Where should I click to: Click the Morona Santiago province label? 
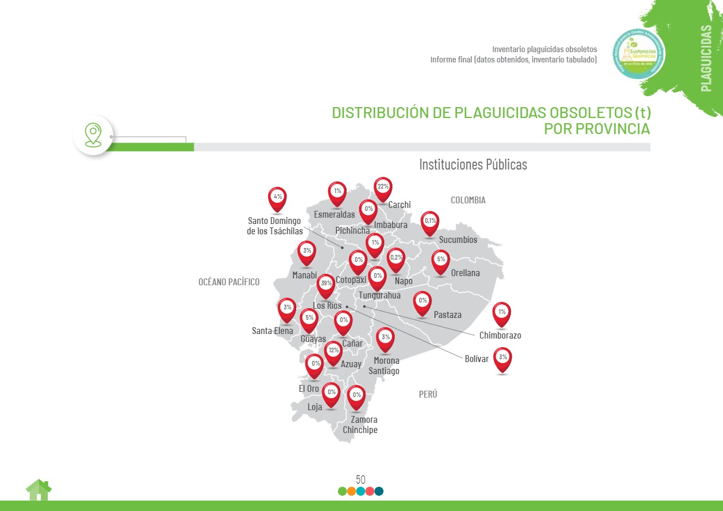click(386, 365)
